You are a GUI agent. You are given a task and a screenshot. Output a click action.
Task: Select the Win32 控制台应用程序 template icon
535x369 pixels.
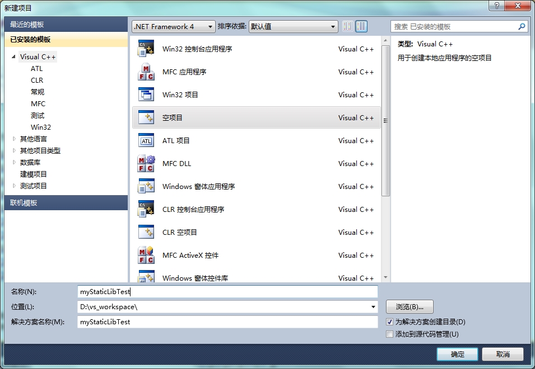pos(146,49)
